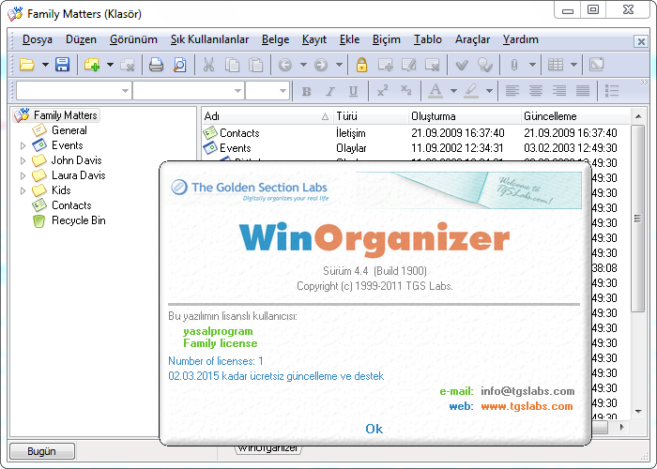Open the font color dropdown arrow
The height and width of the screenshot is (469, 657).
pos(452,91)
